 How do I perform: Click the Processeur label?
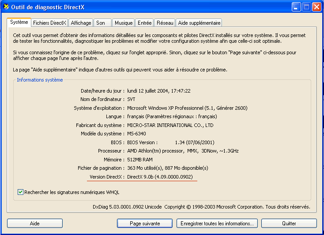(111, 151)
